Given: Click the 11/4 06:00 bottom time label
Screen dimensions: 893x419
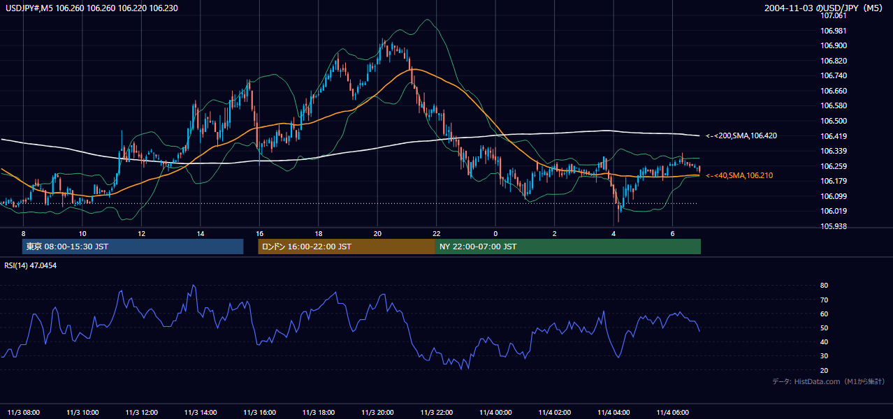Looking at the screenshot, I should (673, 412).
